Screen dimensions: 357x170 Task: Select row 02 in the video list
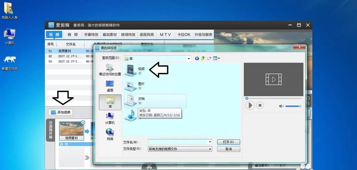click(x=69, y=56)
